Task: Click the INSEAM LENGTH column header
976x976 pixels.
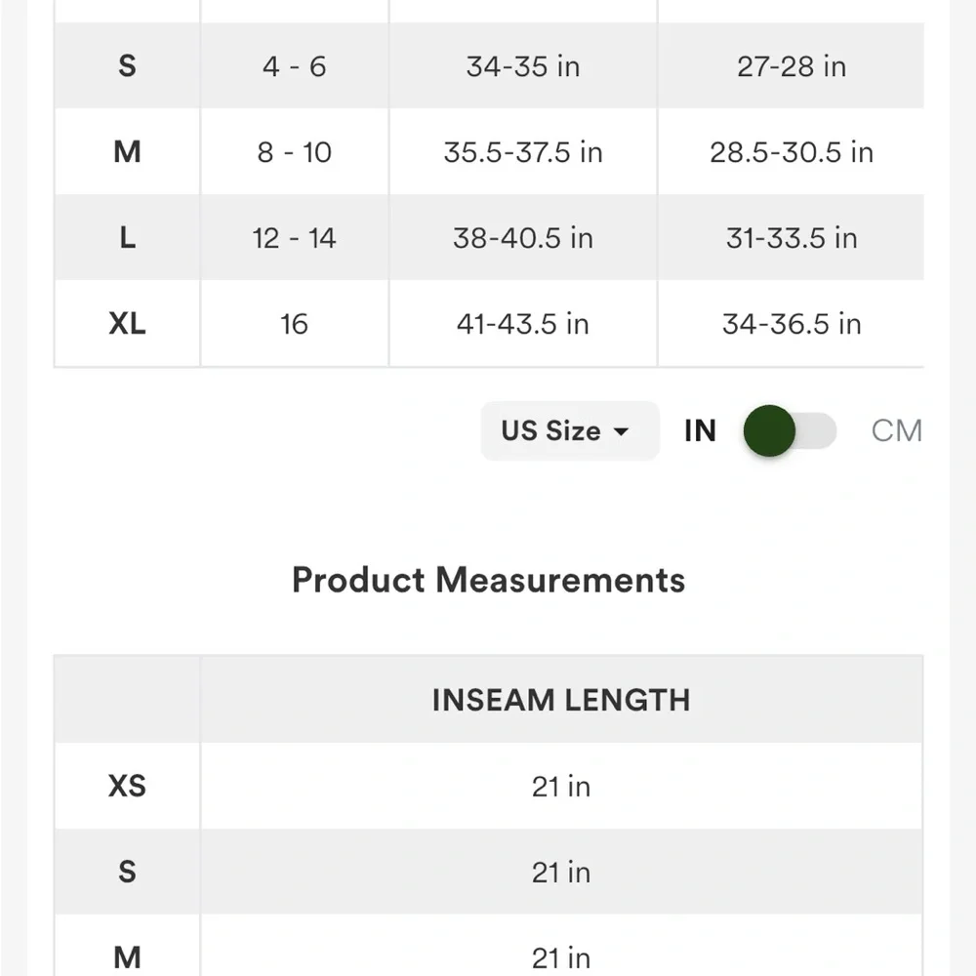Action: [x=560, y=700]
